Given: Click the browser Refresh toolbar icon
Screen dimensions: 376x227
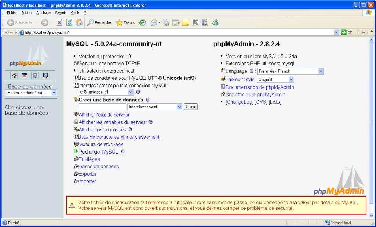Looking at the screenshot, I should tap(69, 22).
